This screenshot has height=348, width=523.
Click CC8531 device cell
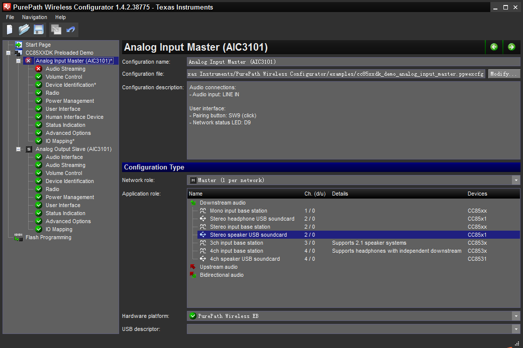tap(477, 259)
